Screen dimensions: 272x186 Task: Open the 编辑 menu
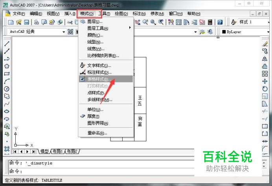36,13
